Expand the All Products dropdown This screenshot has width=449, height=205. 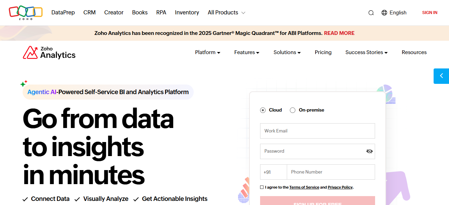pyautogui.click(x=227, y=12)
